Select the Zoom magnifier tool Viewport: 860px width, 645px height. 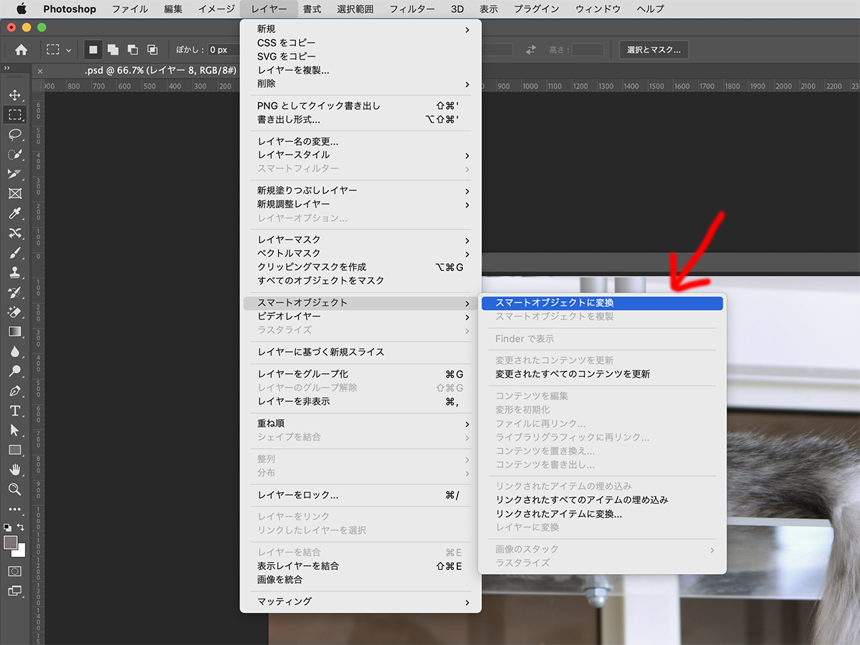pyautogui.click(x=14, y=489)
